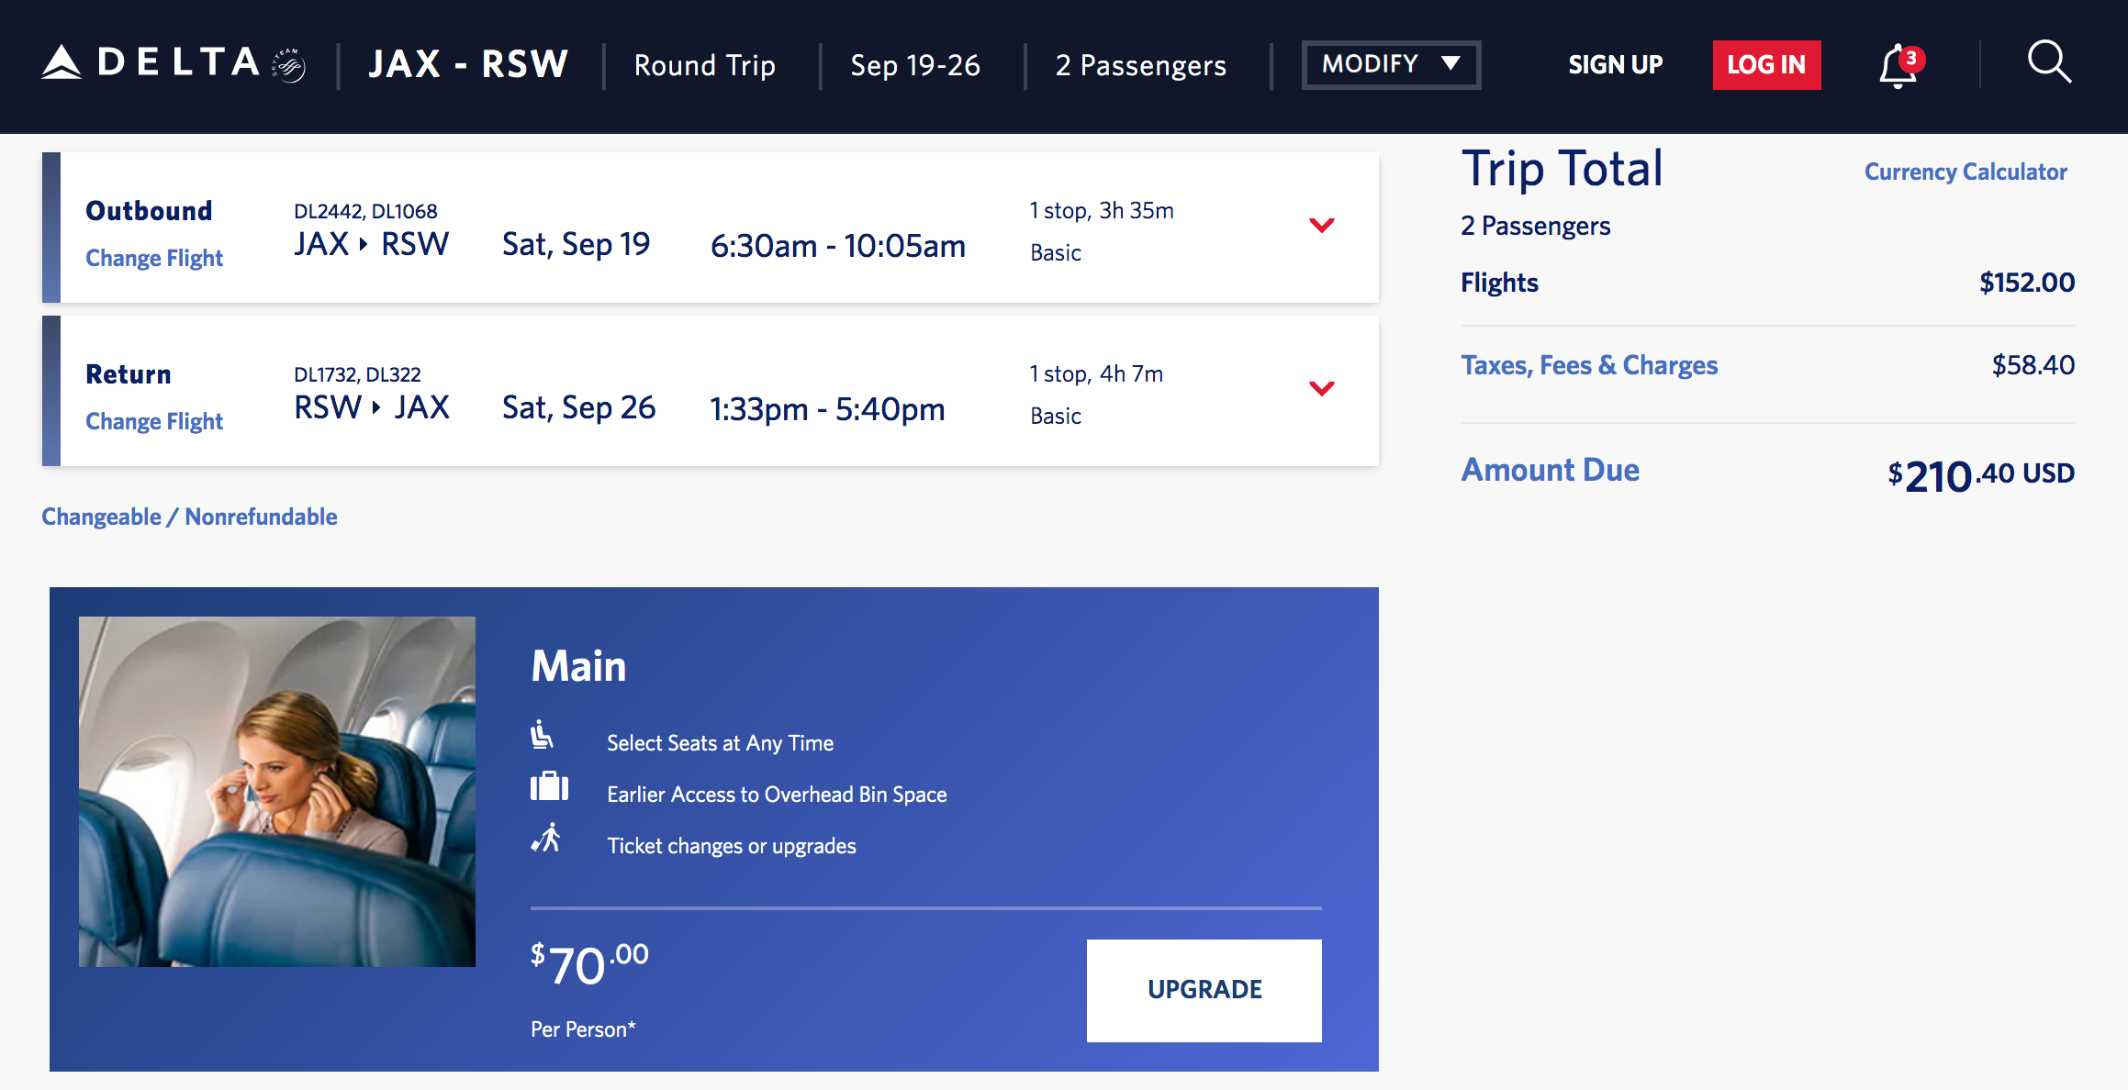This screenshot has height=1090, width=2128.
Task: Click Changeable / Nonrefundable link
Action: point(189,516)
